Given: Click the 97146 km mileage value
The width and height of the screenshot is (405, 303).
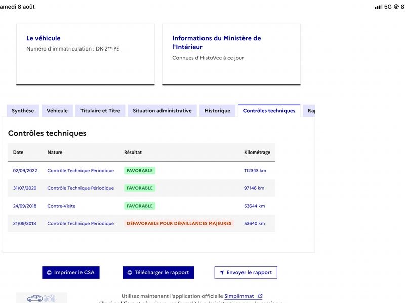Looking at the screenshot, I should 254,188.
